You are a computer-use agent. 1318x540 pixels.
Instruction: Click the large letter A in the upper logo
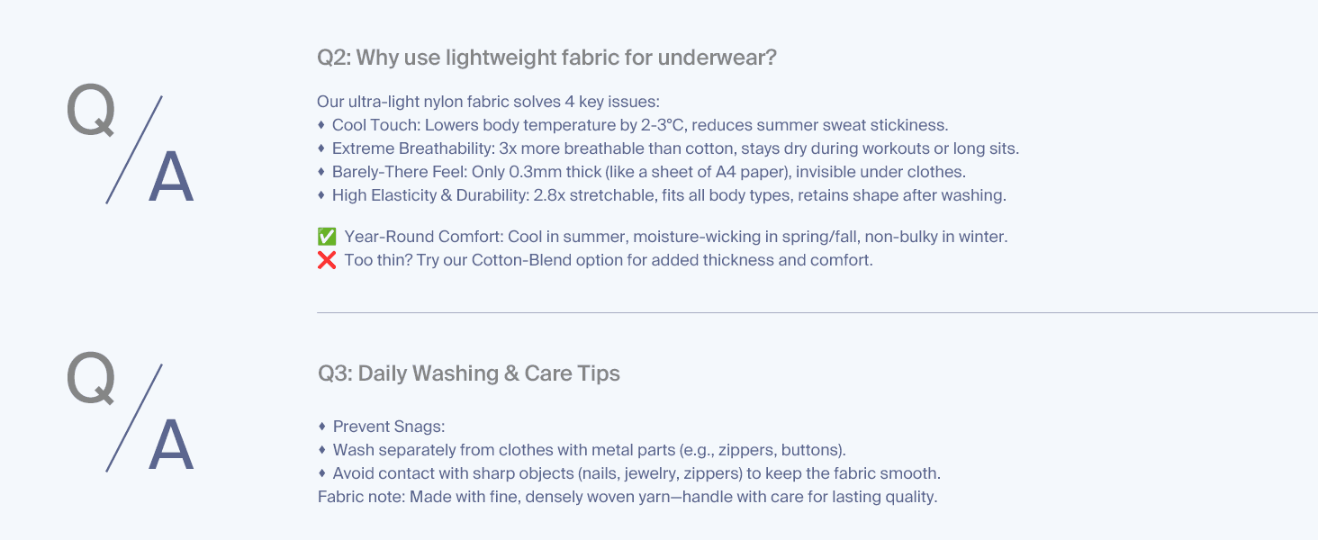(x=171, y=178)
